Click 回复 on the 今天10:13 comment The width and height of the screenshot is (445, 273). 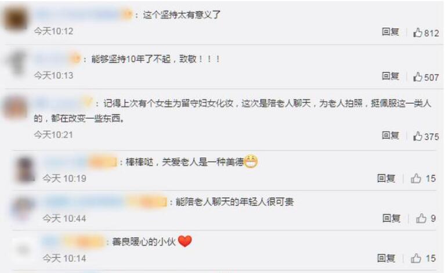tap(390, 76)
